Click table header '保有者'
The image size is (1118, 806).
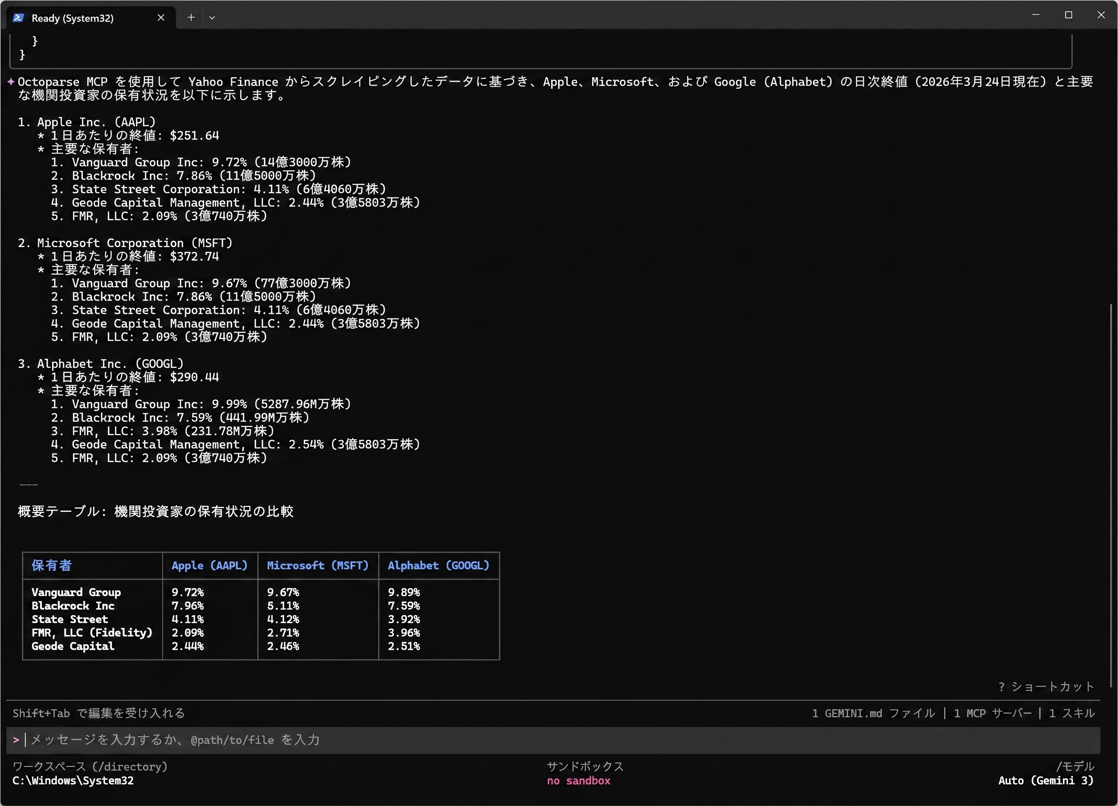pyautogui.click(x=52, y=566)
